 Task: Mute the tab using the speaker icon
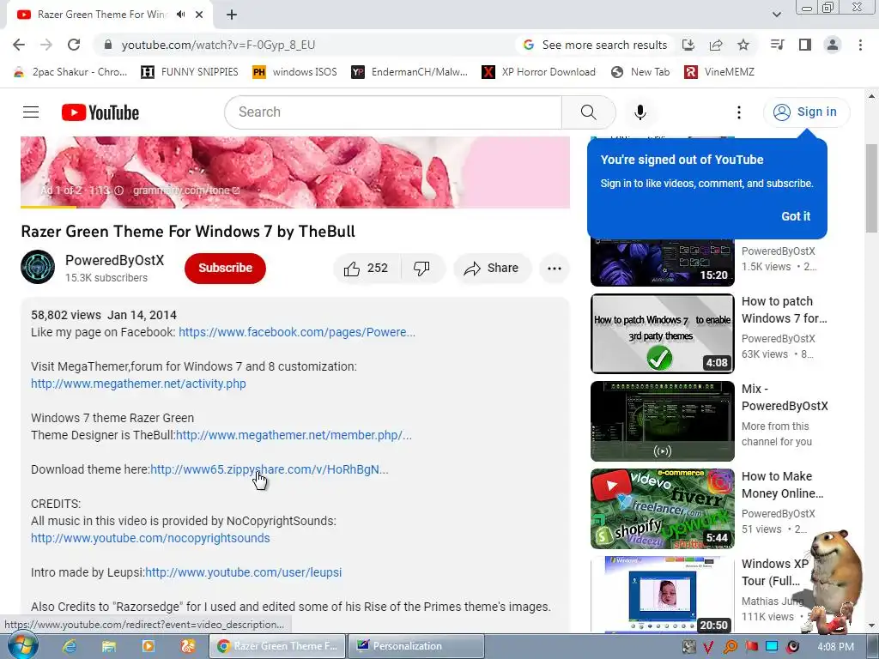point(180,15)
